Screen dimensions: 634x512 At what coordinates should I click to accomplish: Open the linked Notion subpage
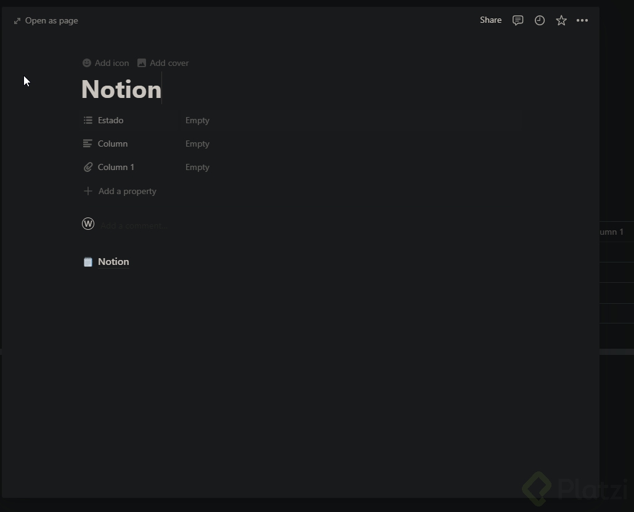pyautogui.click(x=113, y=262)
